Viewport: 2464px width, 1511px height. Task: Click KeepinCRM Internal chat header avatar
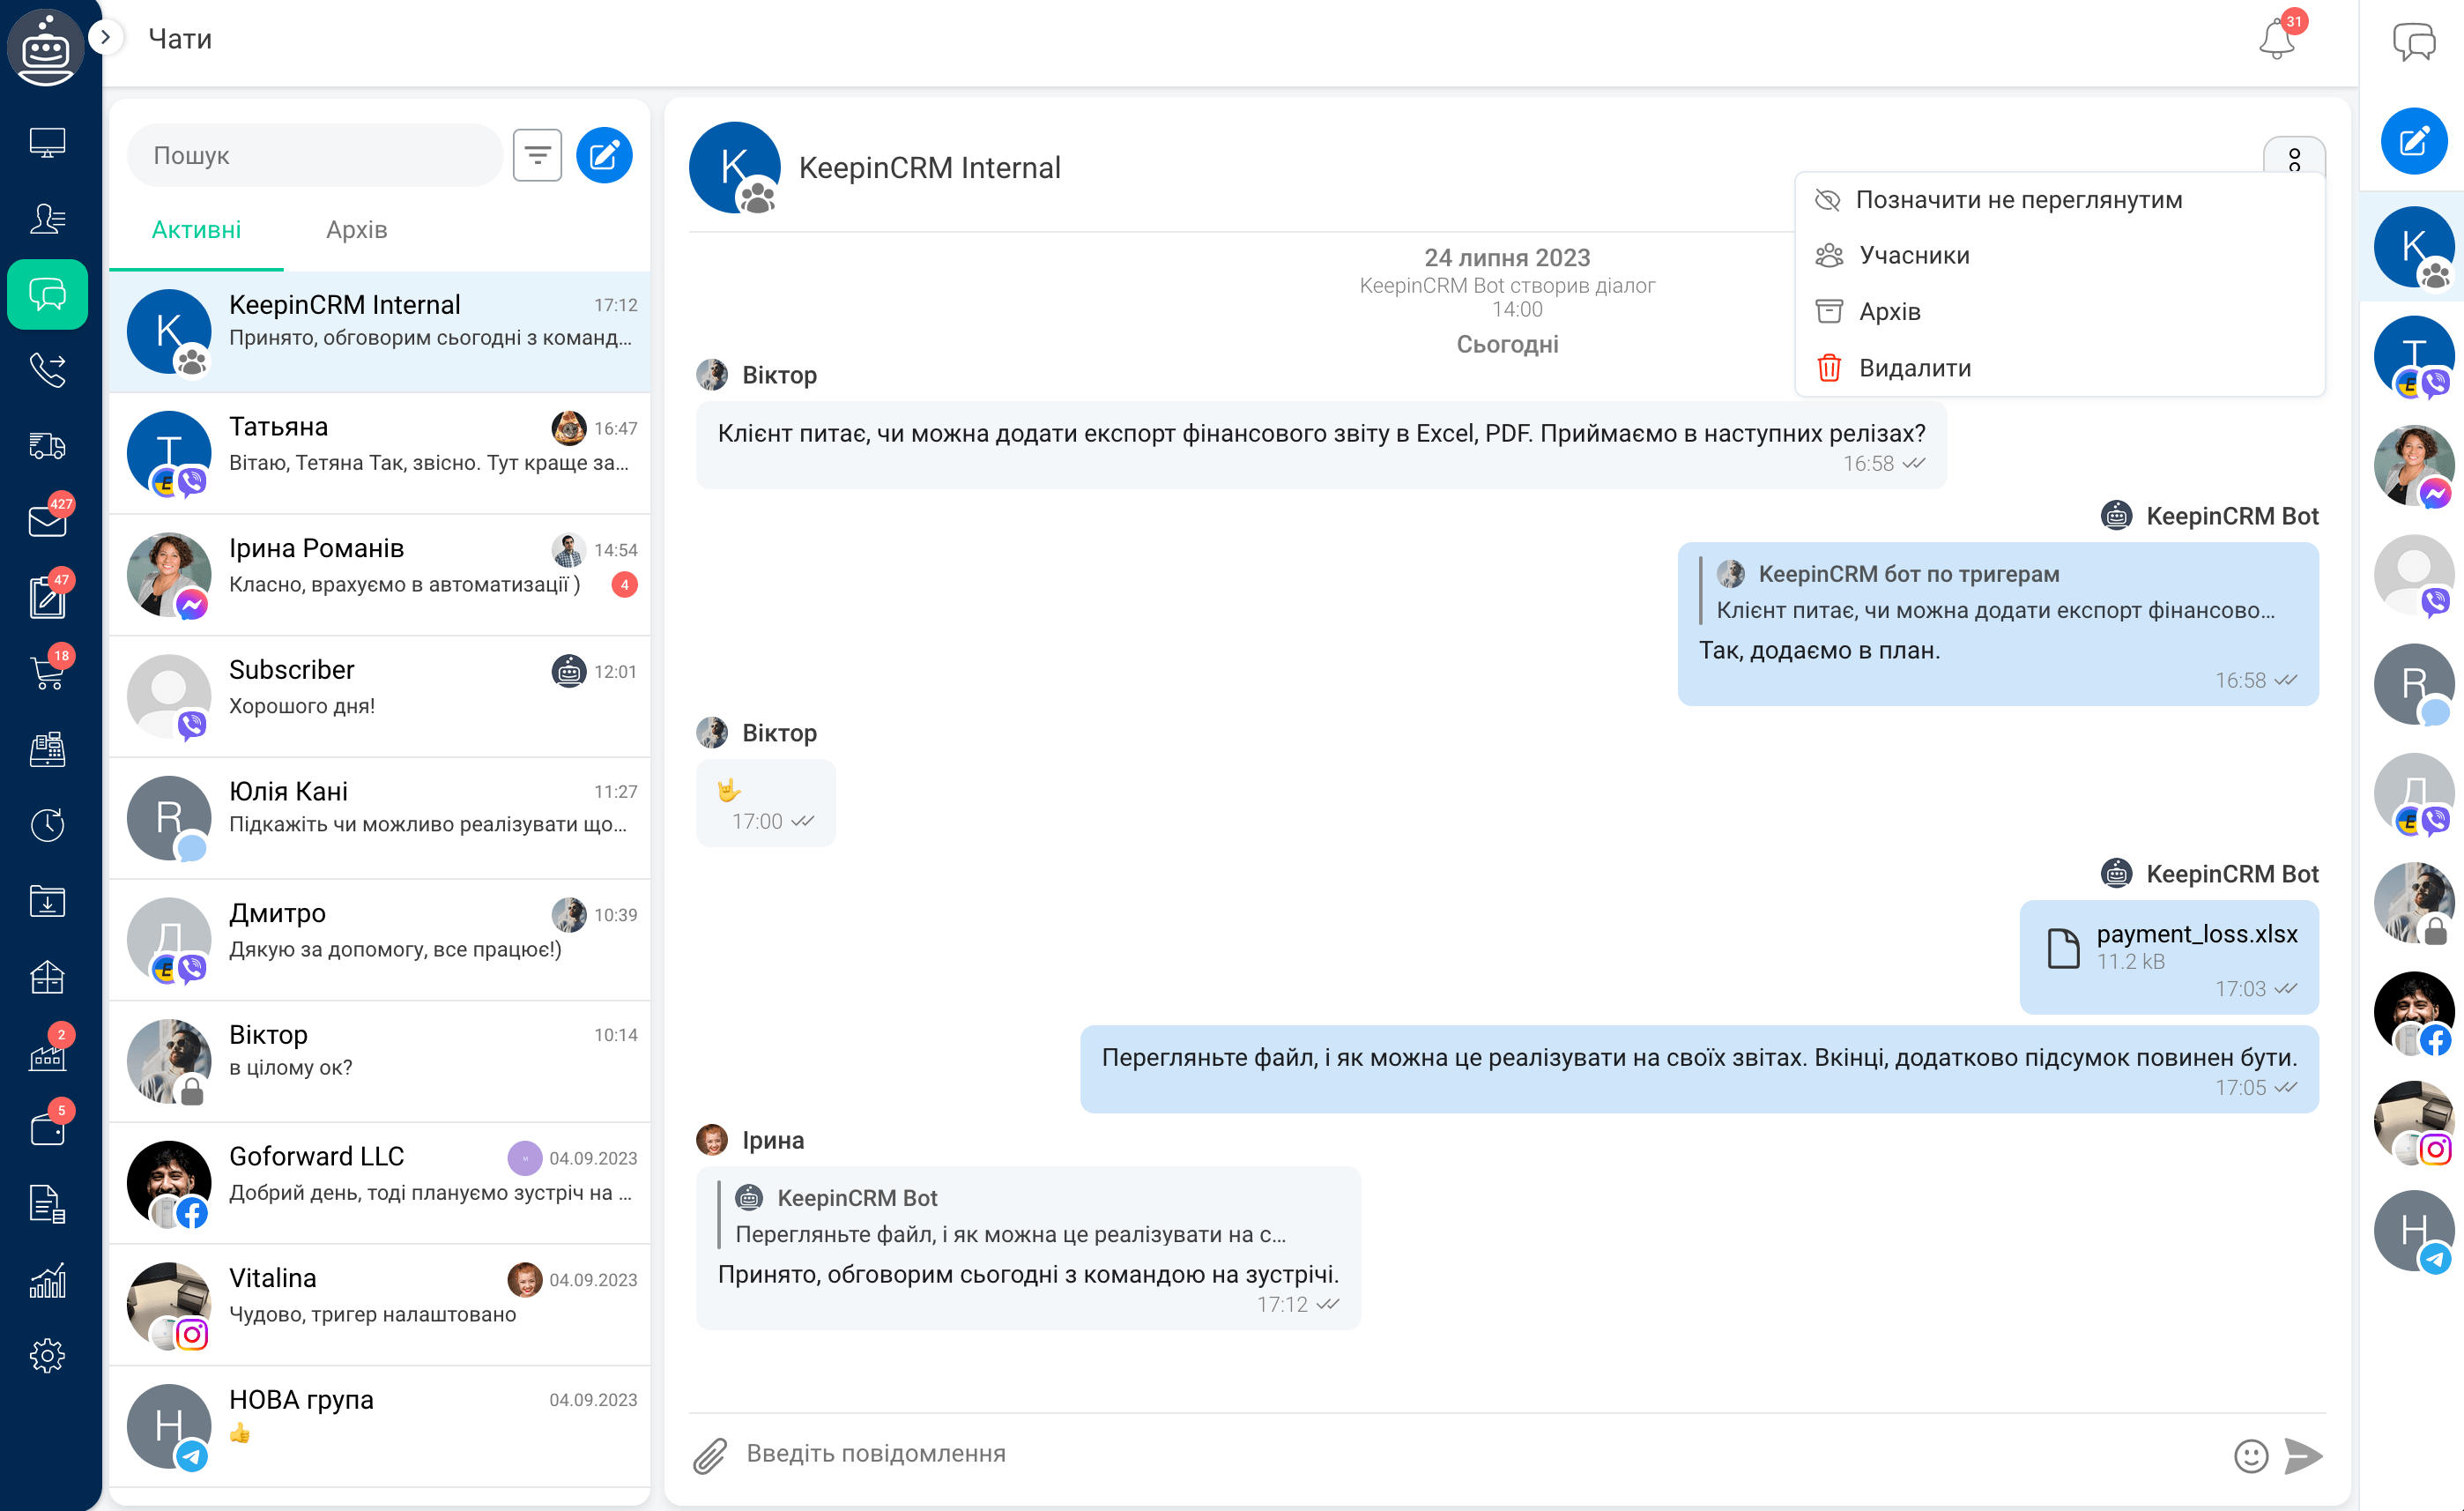click(735, 167)
